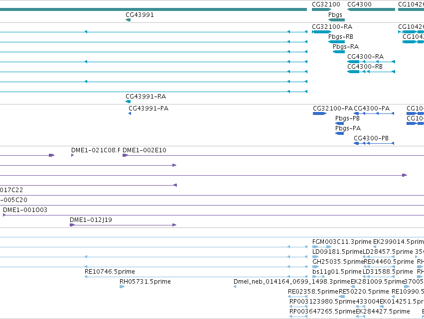This screenshot has width=424, height=319.
Task: Select the RP003647265.5prime EST label
Action: coord(322,312)
